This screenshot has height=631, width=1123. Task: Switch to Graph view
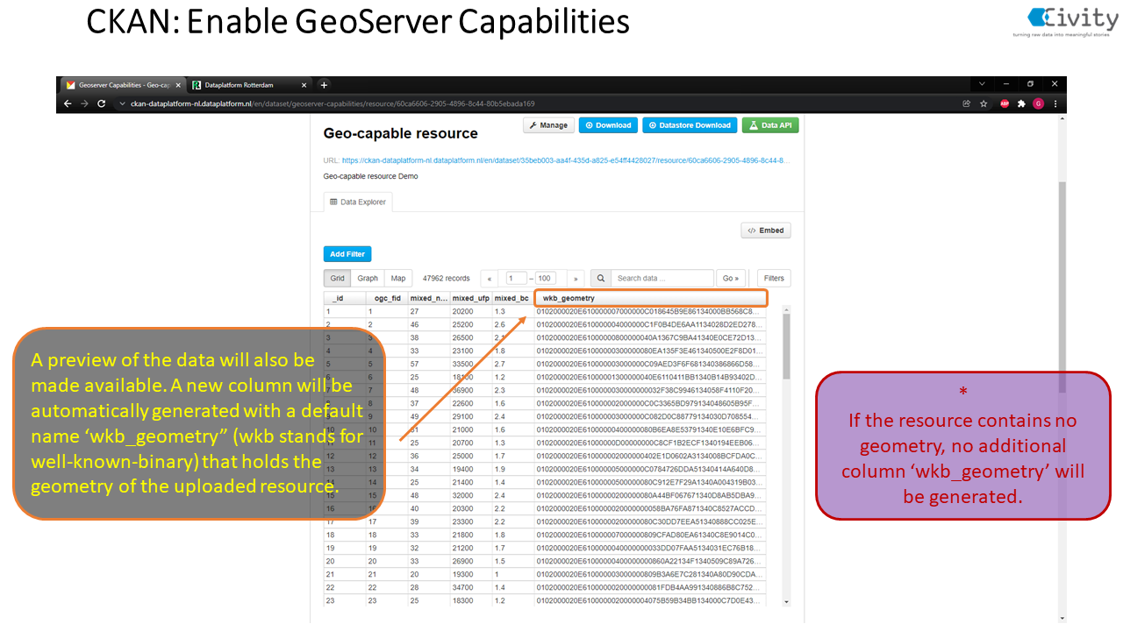368,279
